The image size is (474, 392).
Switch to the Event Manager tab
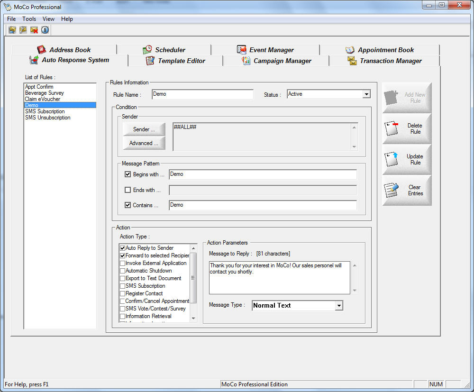(x=265, y=50)
